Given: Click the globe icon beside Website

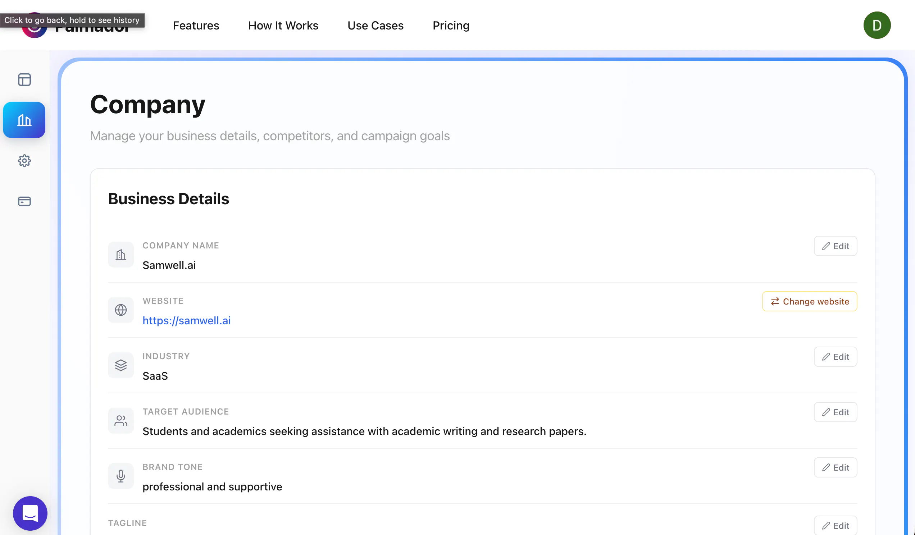Looking at the screenshot, I should pos(121,310).
